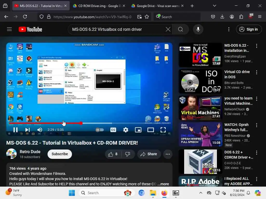
Task: Switch to theater mode
Action: [151, 130]
